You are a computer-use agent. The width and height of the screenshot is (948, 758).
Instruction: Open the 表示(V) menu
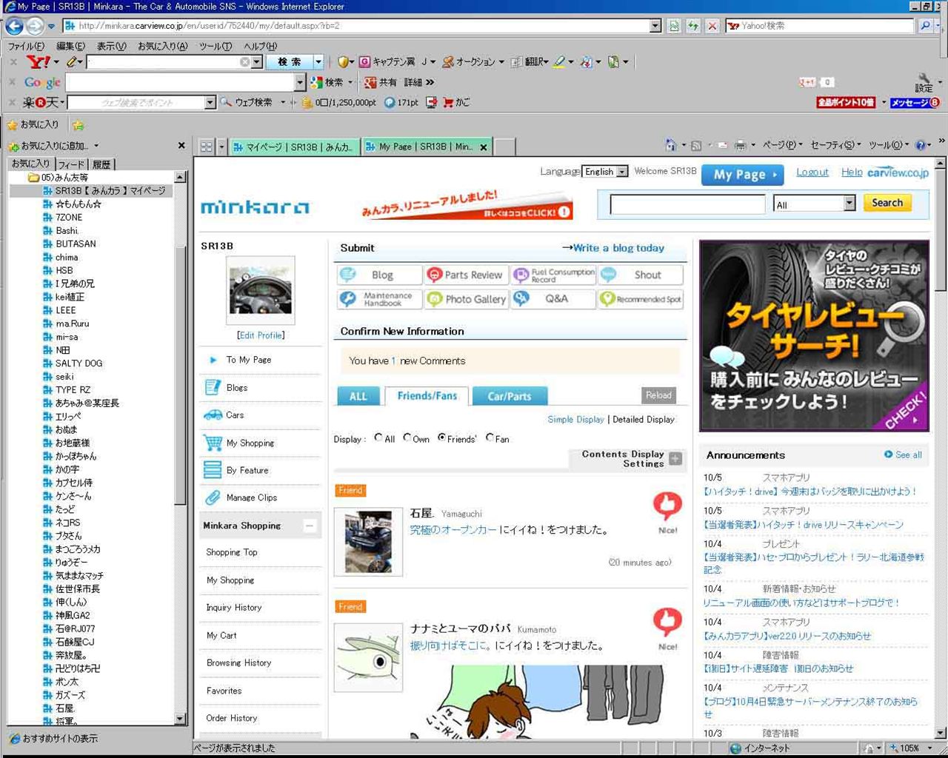click(112, 46)
